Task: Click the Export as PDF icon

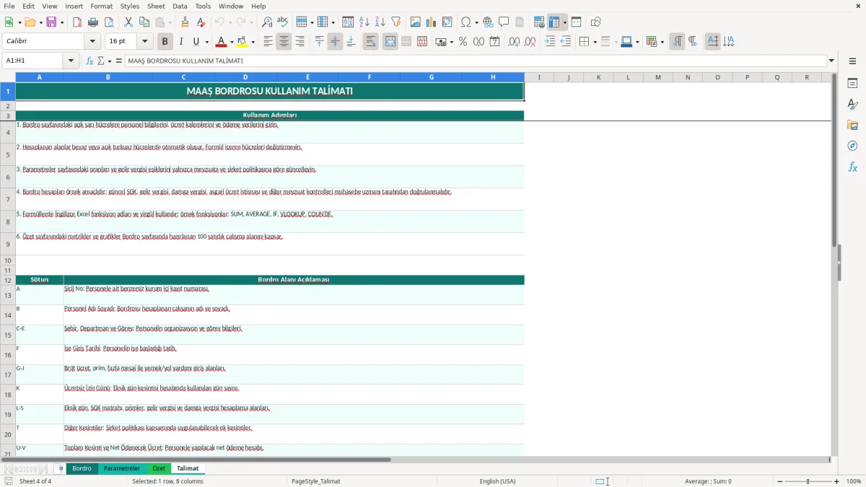Action: [x=77, y=22]
